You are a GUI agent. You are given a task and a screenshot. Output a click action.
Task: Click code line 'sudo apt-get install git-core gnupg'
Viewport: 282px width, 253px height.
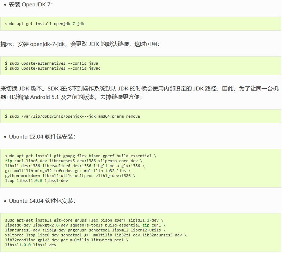(x=84, y=220)
